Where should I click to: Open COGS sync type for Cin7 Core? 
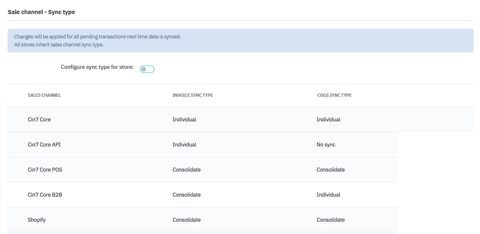(x=328, y=120)
